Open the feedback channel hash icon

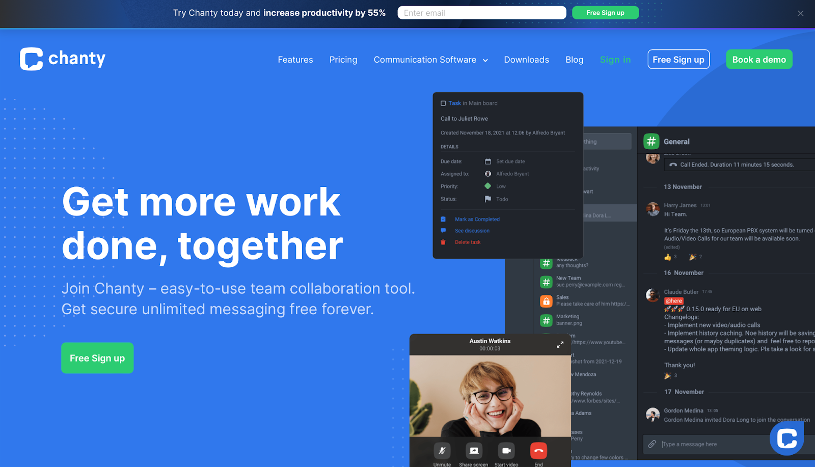546,263
